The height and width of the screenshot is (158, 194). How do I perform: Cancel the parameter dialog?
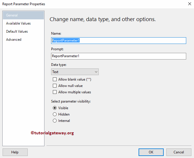click(179, 152)
